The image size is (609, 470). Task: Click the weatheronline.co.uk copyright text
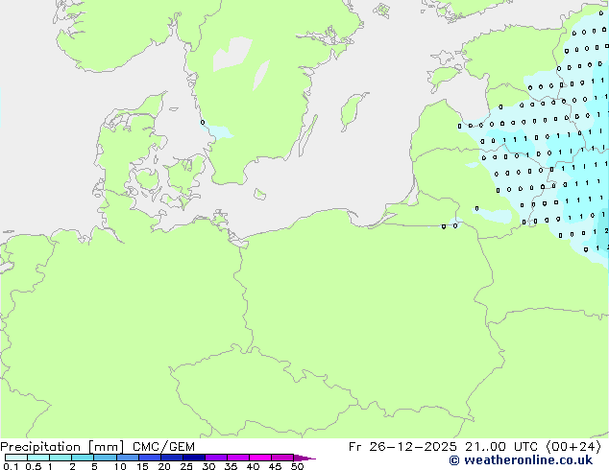tap(521, 460)
